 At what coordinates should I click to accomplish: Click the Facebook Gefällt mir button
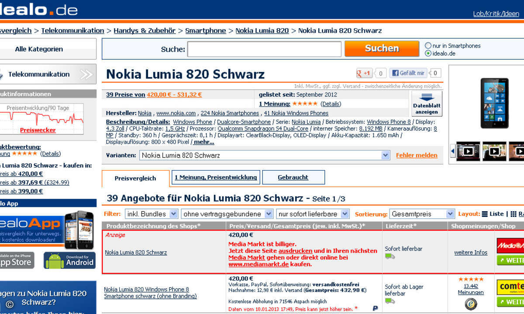tap(408, 73)
